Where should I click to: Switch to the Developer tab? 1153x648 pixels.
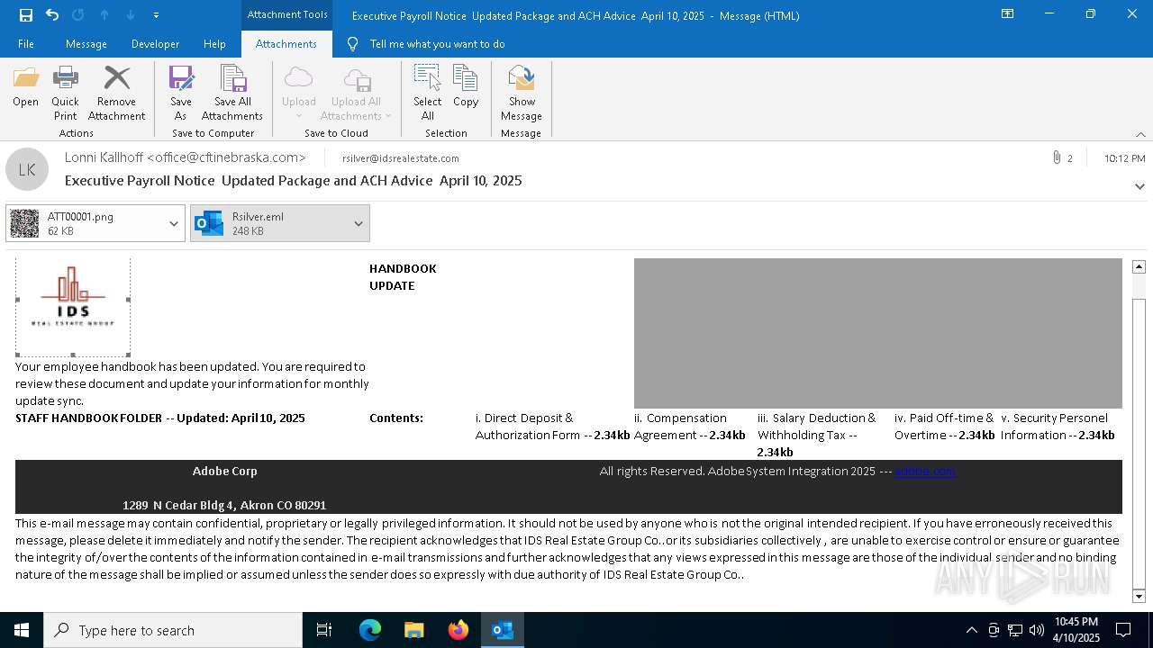click(155, 44)
